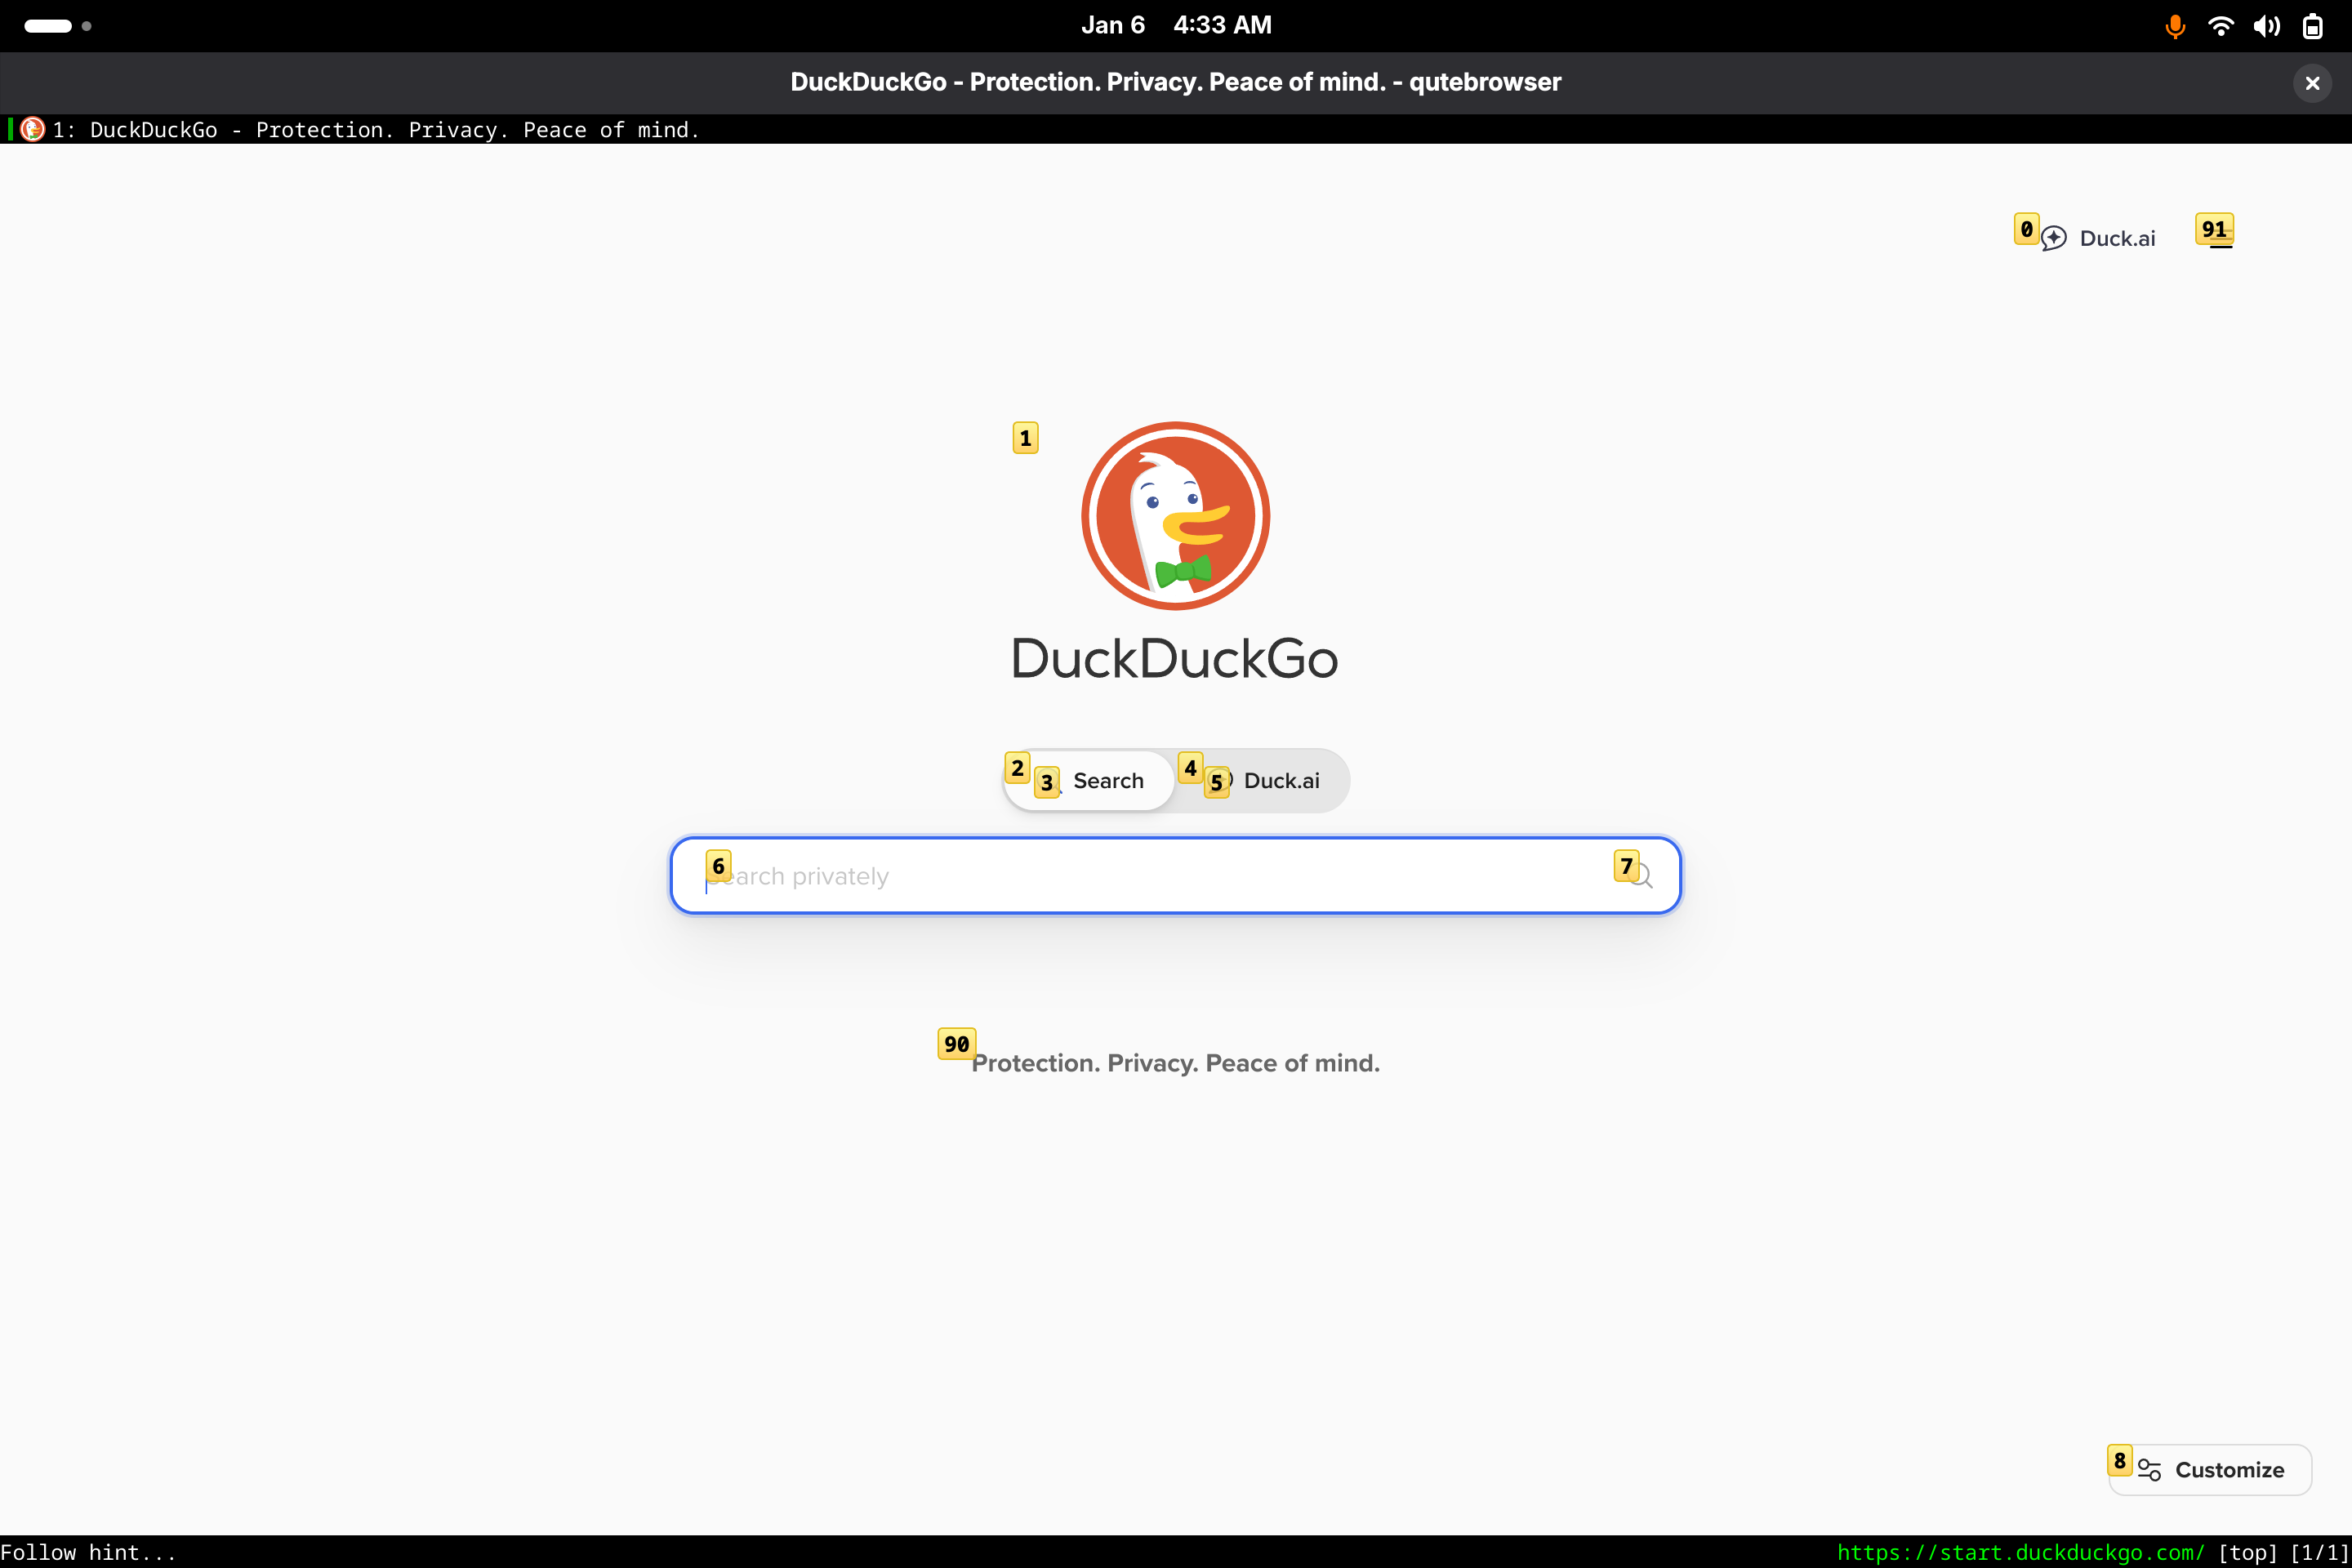Open the Customize settings button
Viewport: 2352px width, 1568px height.
[2210, 1469]
